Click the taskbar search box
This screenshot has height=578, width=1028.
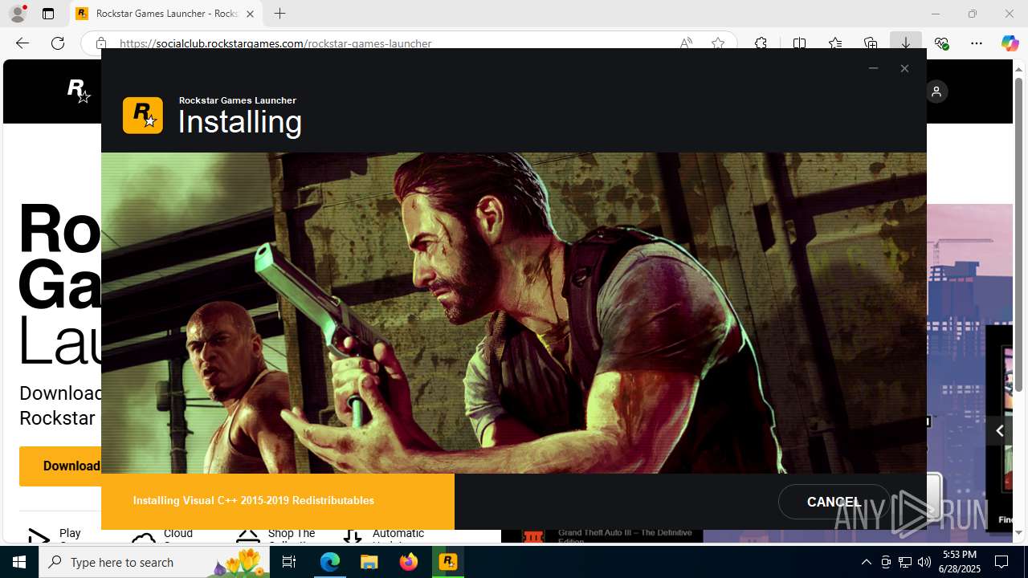pos(153,562)
